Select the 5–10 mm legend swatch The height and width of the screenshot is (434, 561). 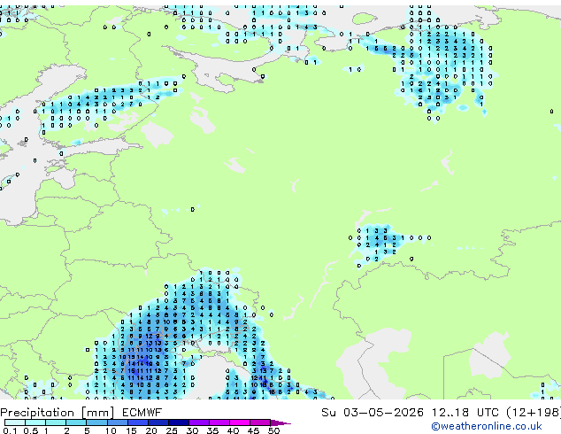click(x=96, y=422)
